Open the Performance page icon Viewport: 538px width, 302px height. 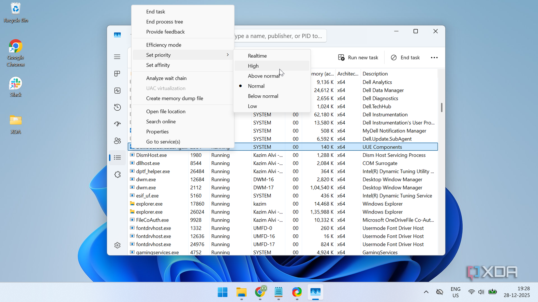[x=117, y=91]
